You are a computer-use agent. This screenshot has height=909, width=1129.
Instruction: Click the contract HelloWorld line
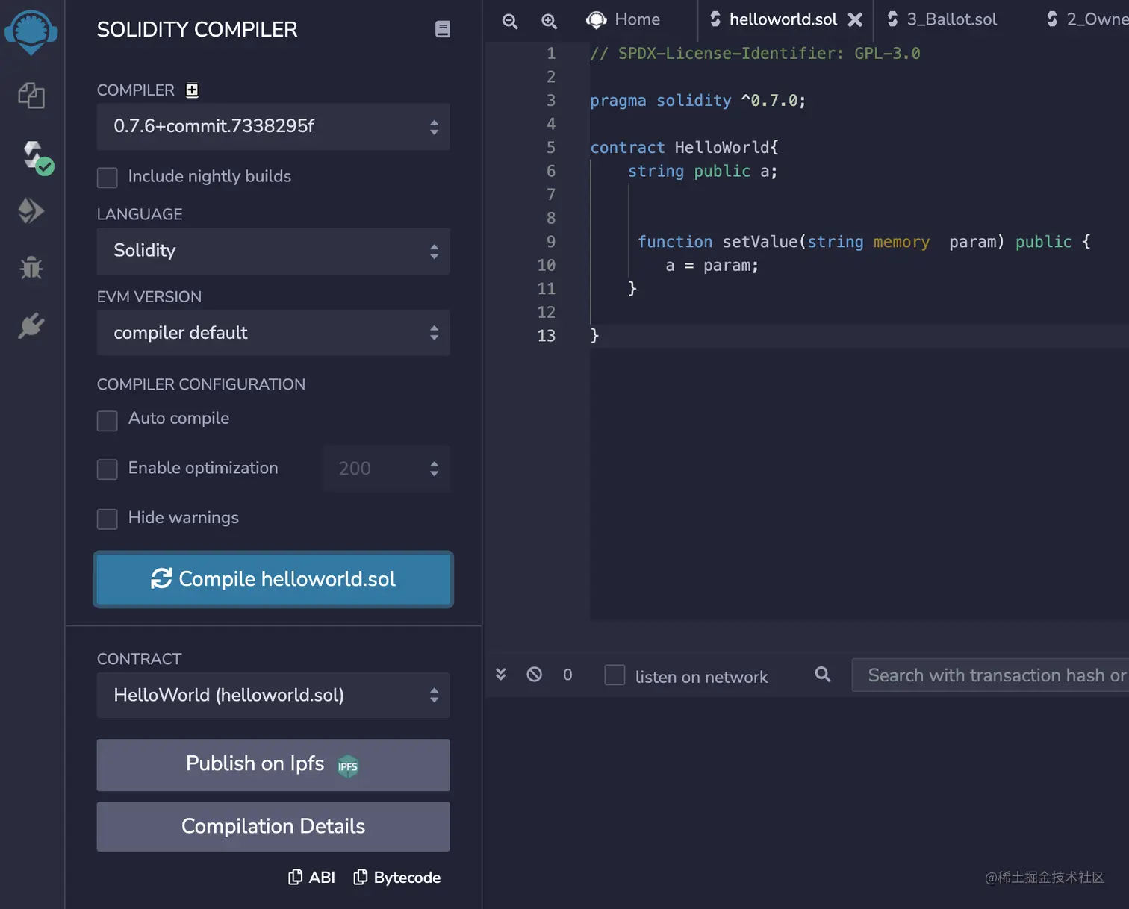[684, 148]
